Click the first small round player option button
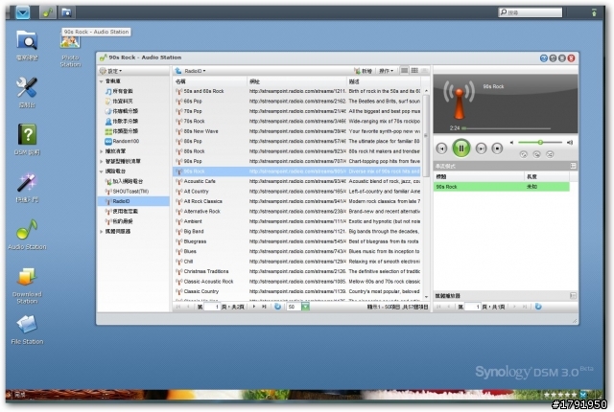Screen dimensions: 614x412 [x=524, y=155]
